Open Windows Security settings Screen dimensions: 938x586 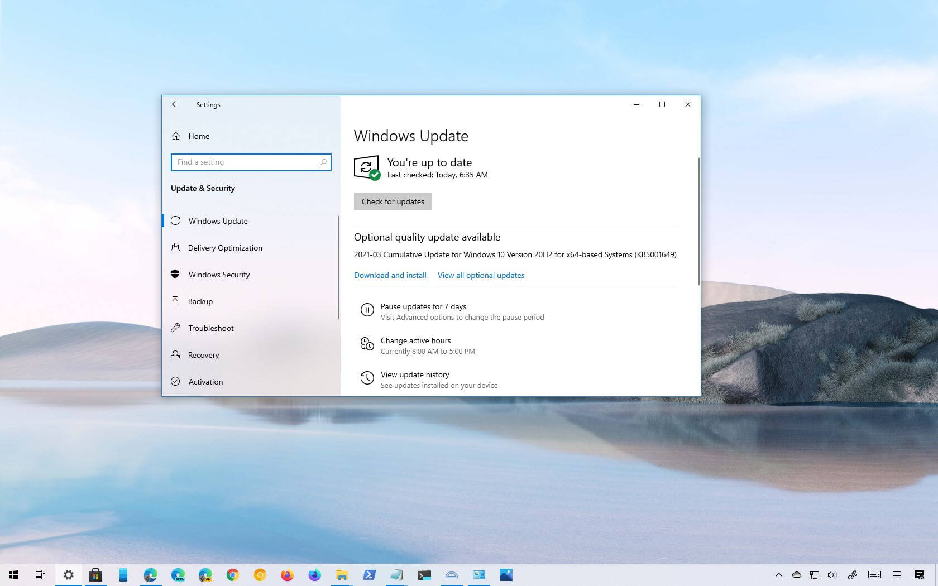pyautogui.click(x=219, y=275)
